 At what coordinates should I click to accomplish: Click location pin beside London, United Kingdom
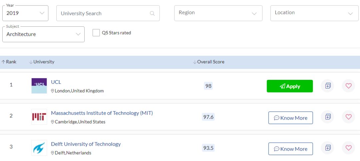coord(52,91)
